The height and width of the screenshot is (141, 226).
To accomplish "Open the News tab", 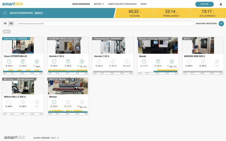I will [144, 4].
